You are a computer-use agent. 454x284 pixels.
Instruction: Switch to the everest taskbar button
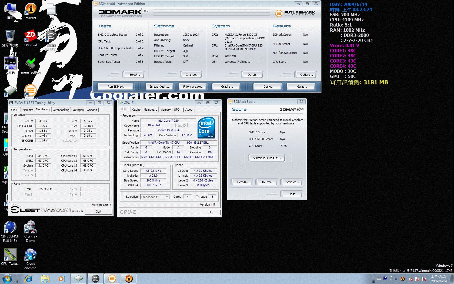pyautogui.click(x=129, y=279)
